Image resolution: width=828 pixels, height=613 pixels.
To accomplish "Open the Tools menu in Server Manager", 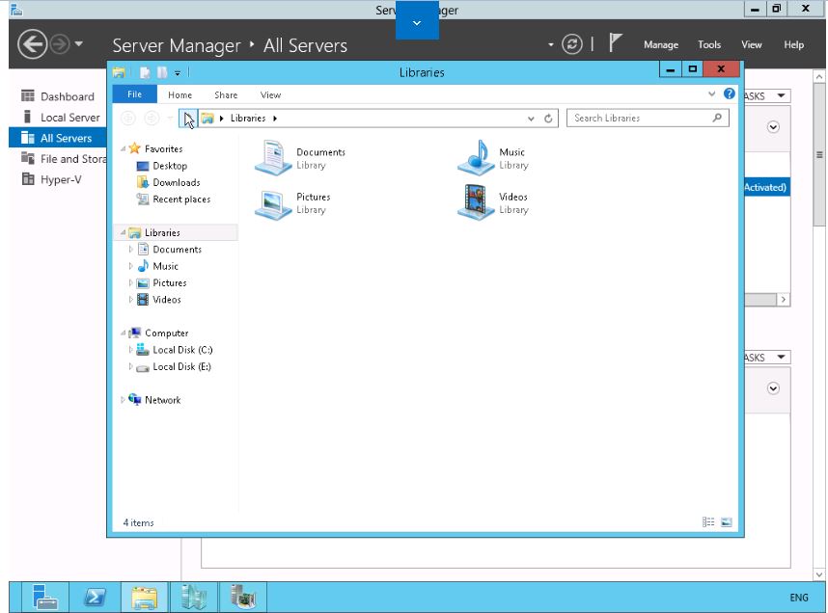I will pyautogui.click(x=709, y=45).
